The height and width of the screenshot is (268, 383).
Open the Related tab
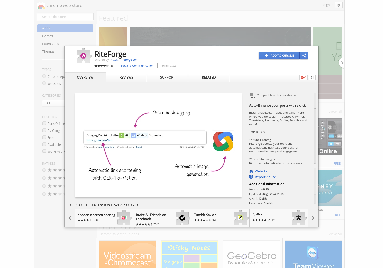(209, 77)
